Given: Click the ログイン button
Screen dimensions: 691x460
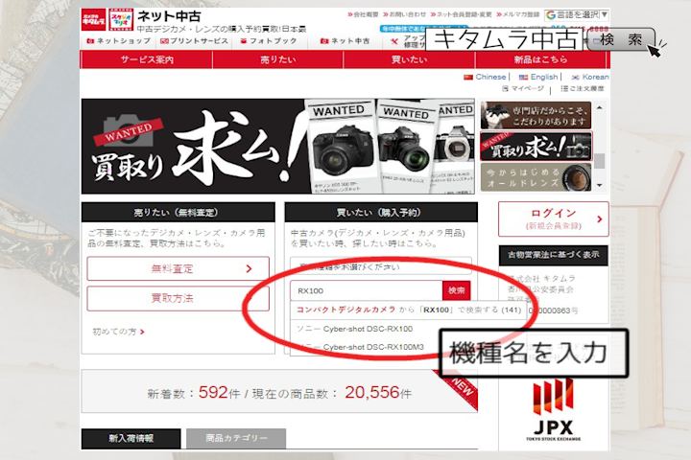Looking at the screenshot, I should pyautogui.click(x=553, y=218).
